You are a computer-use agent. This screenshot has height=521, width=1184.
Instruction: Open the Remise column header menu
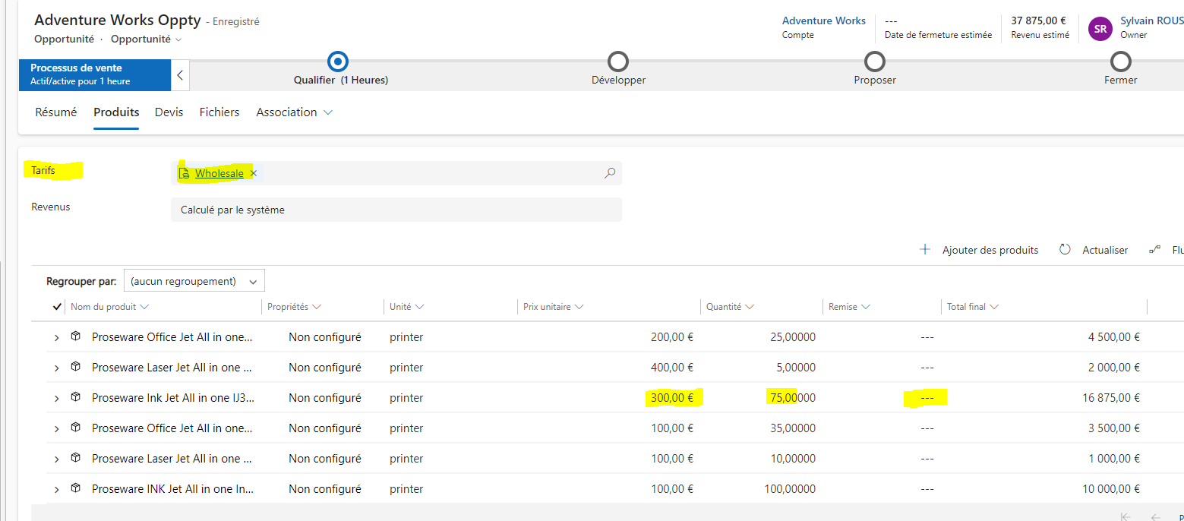(x=849, y=307)
